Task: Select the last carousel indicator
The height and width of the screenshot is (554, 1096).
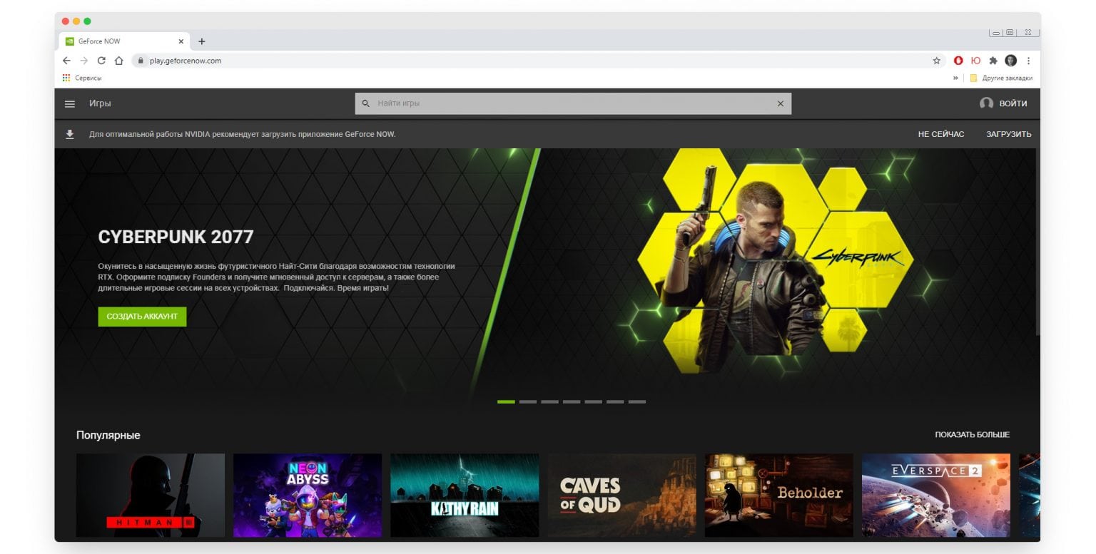Action: click(x=637, y=401)
